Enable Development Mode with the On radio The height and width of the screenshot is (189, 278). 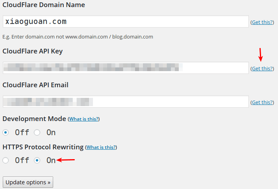[37, 132]
